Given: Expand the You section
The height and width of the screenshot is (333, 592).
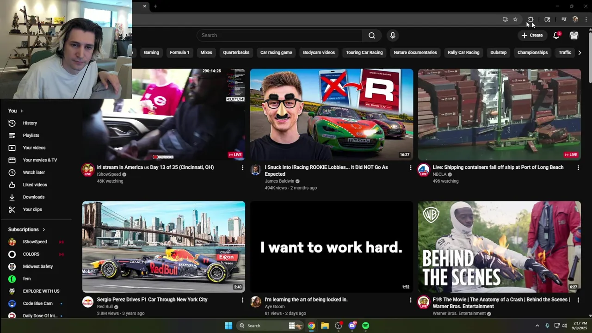Looking at the screenshot, I should tap(15, 111).
